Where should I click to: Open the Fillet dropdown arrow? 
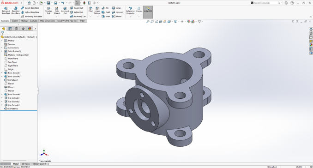coord(90,17)
